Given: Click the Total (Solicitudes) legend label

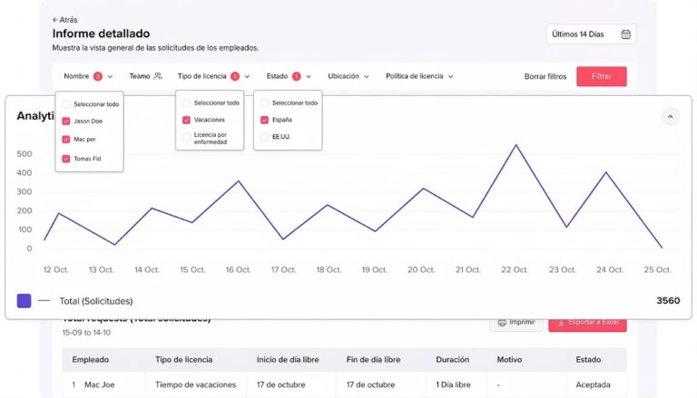Looking at the screenshot, I should tap(96, 301).
